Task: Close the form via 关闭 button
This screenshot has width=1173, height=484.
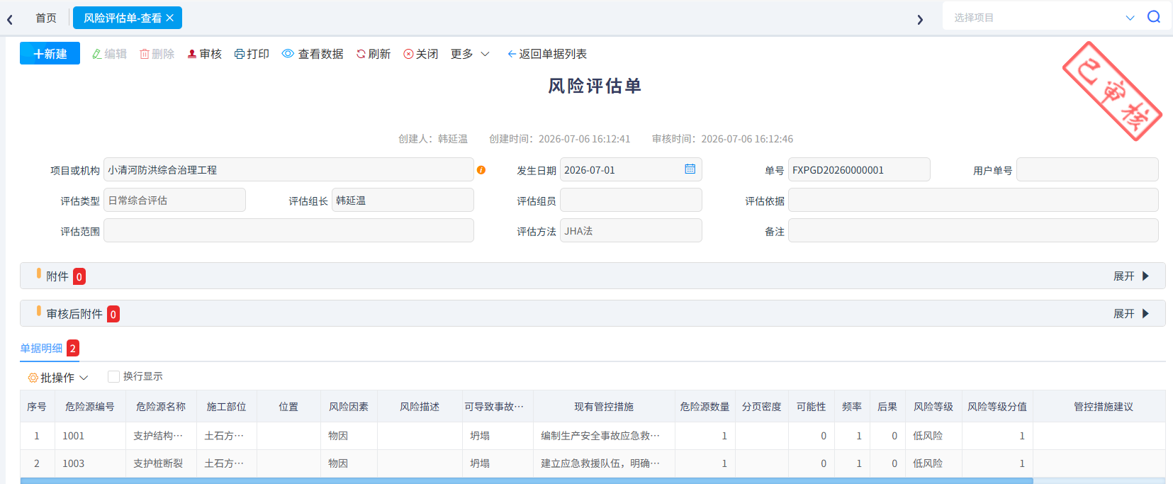Action: pyautogui.click(x=420, y=54)
